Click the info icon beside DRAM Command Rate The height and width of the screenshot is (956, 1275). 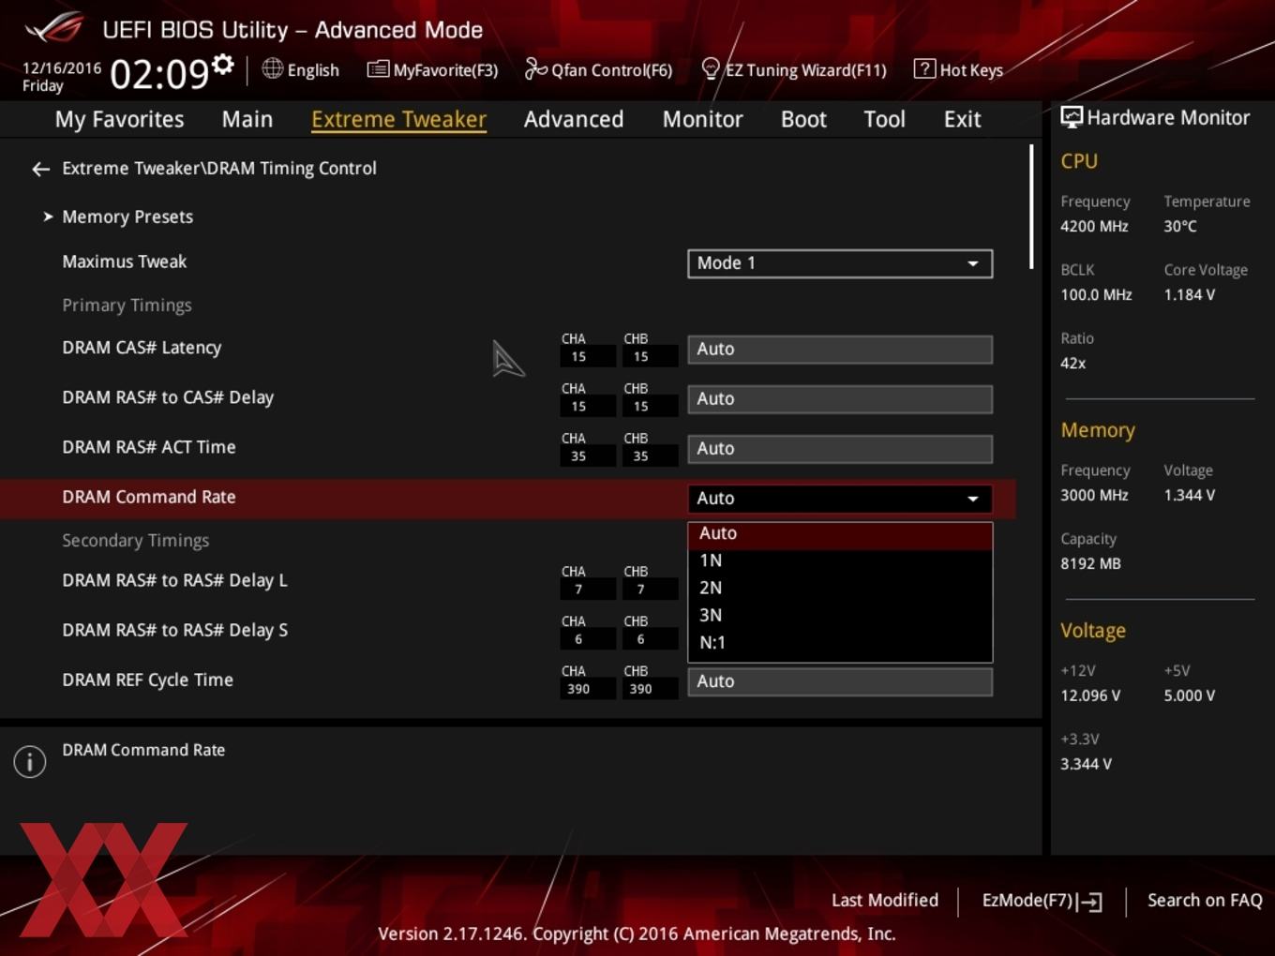click(30, 761)
